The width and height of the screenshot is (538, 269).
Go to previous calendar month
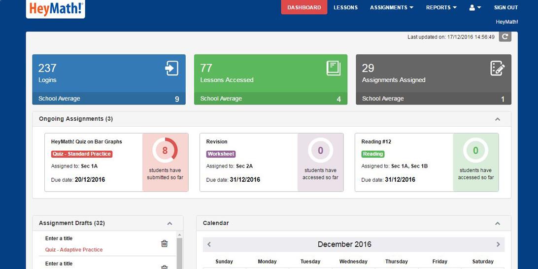[209, 244]
